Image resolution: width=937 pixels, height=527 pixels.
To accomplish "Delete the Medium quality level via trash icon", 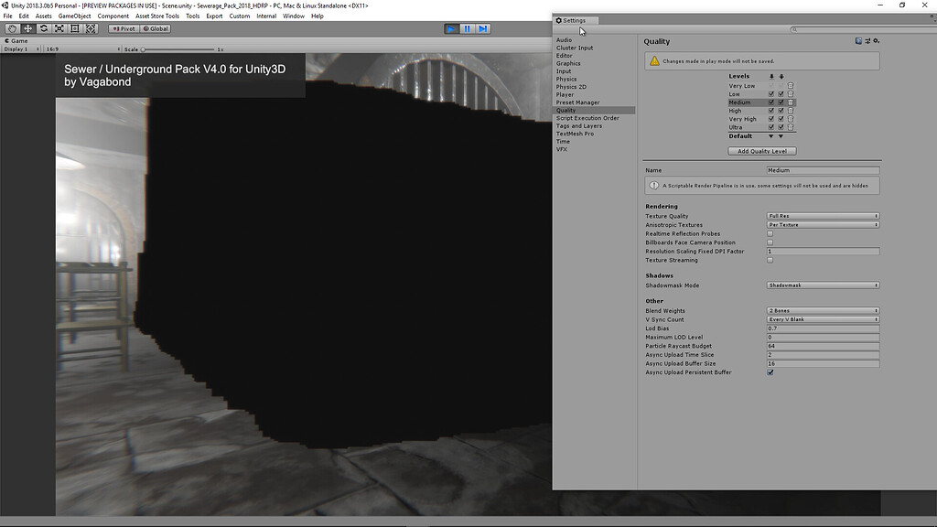I will tap(791, 102).
